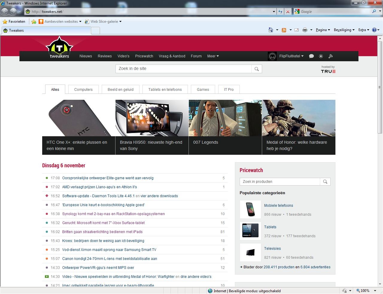The height and width of the screenshot is (294, 383).
Task: Go to Reviews in the site navigation
Action: point(105,56)
